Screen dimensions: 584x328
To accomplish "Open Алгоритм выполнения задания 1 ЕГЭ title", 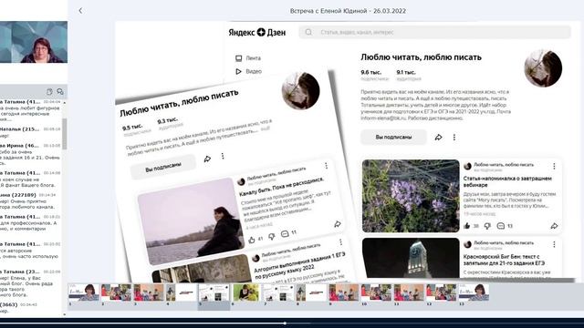I will pyautogui.click(x=300, y=266).
